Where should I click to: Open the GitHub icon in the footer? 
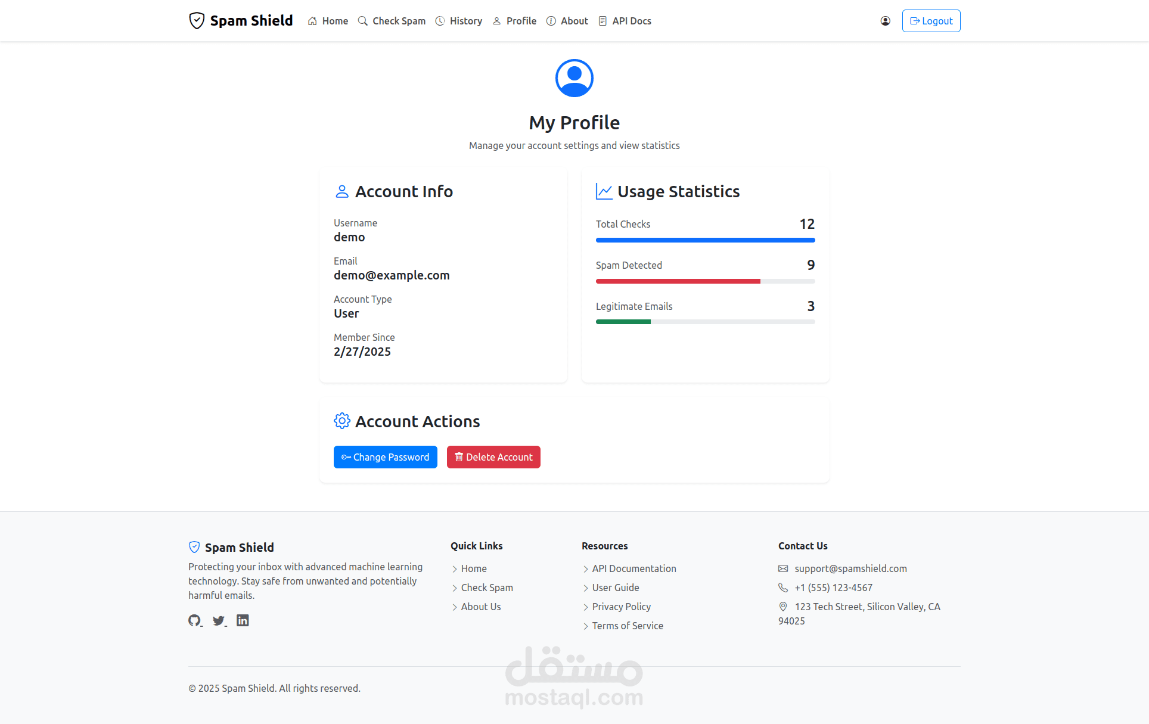(x=194, y=620)
